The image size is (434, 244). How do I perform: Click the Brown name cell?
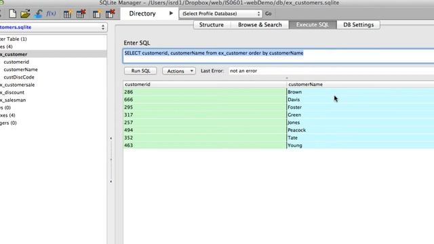[360, 92]
